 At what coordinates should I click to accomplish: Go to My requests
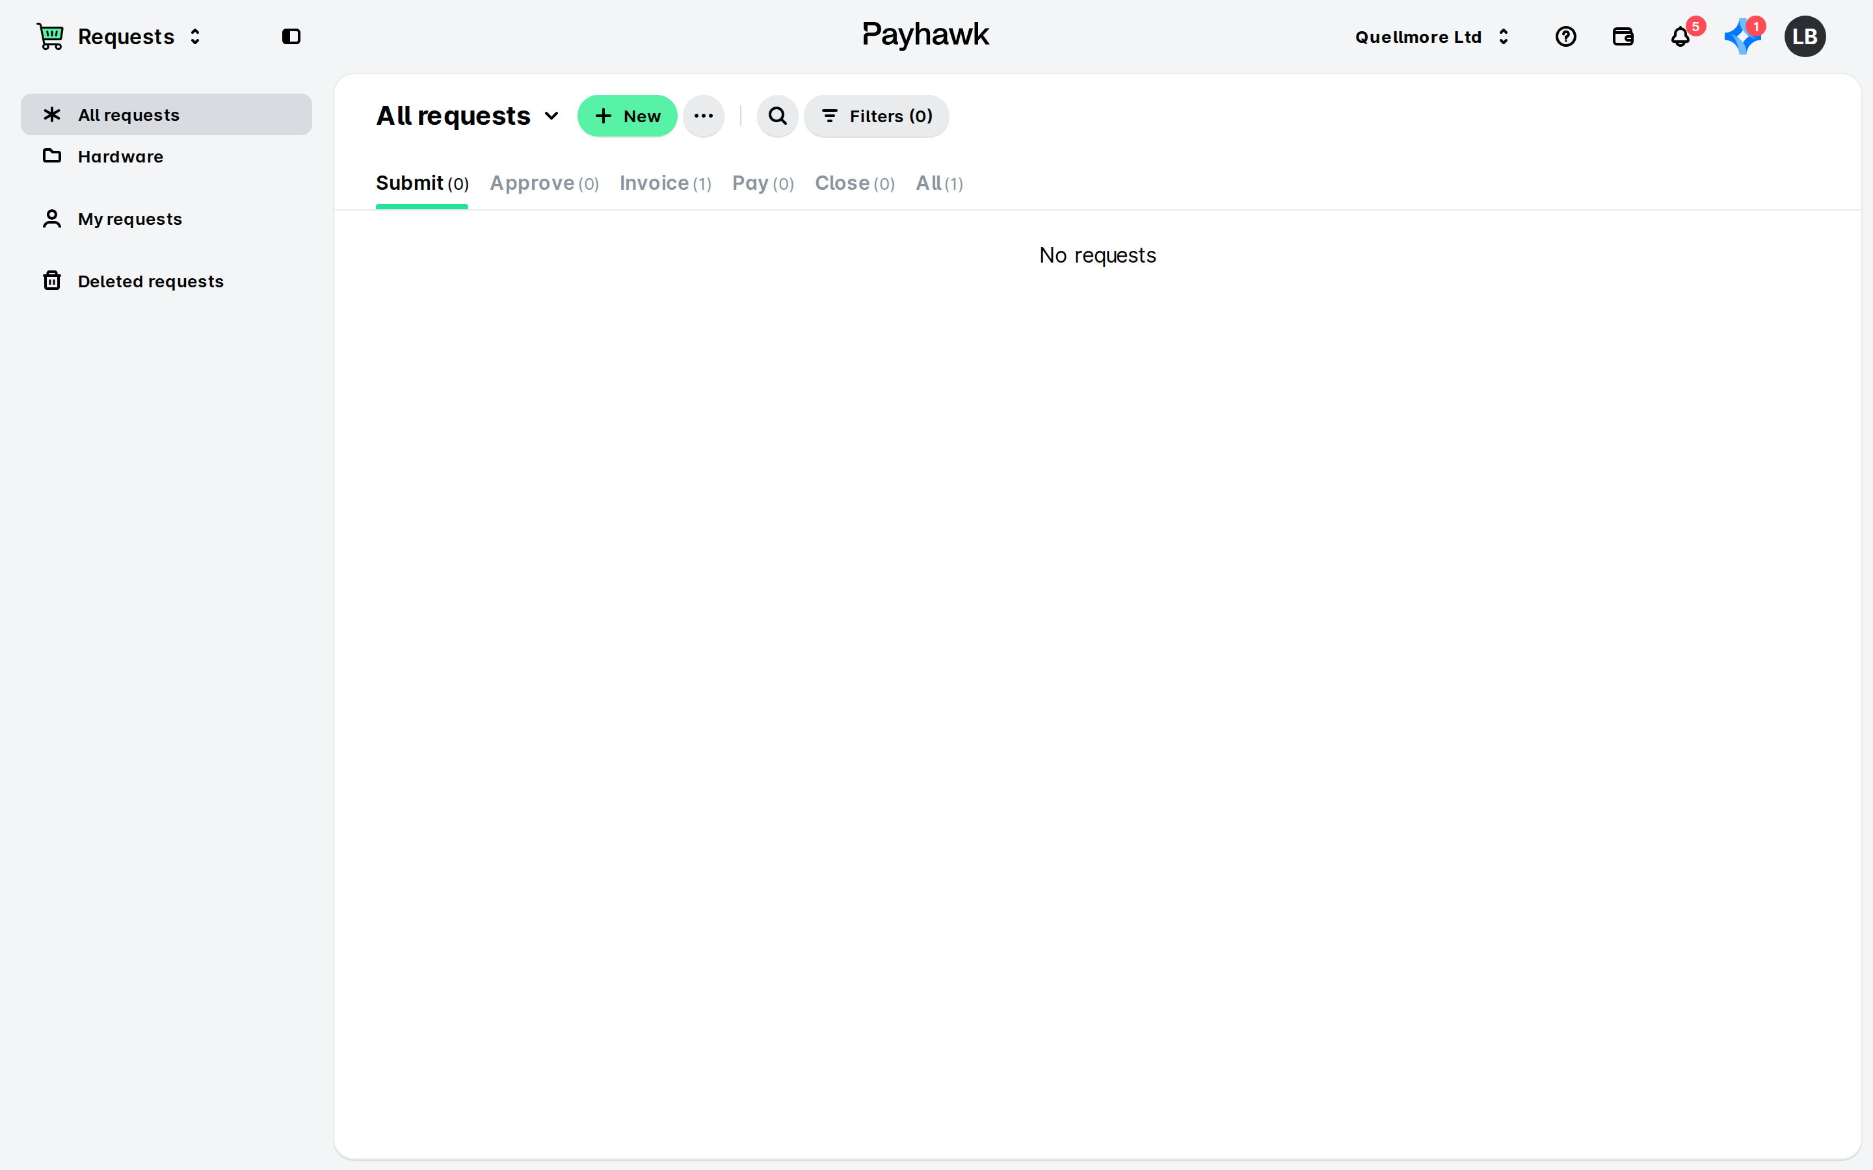coord(166,219)
